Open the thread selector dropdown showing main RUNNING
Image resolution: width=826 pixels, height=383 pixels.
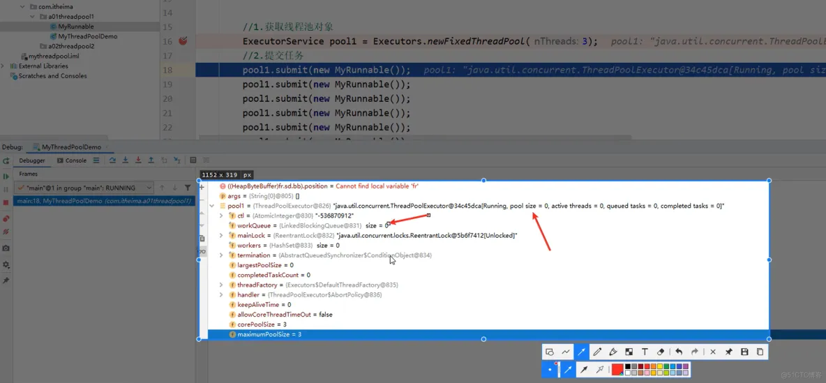[x=84, y=188]
